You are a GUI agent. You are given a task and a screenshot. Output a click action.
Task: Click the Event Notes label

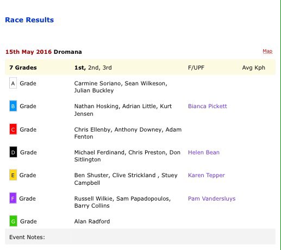click(x=27, y=237)
